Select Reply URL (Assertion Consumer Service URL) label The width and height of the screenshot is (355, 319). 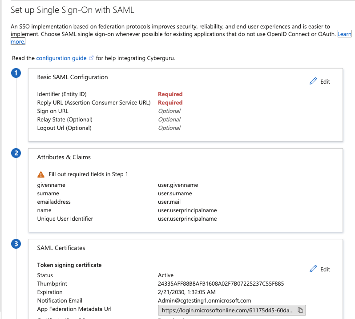[94, 103]
